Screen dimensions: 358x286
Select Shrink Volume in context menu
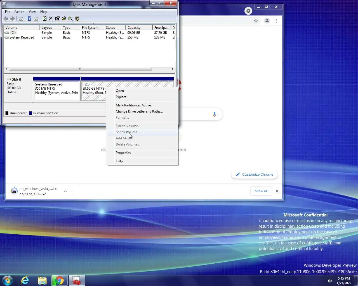click(x=142, y=132)
